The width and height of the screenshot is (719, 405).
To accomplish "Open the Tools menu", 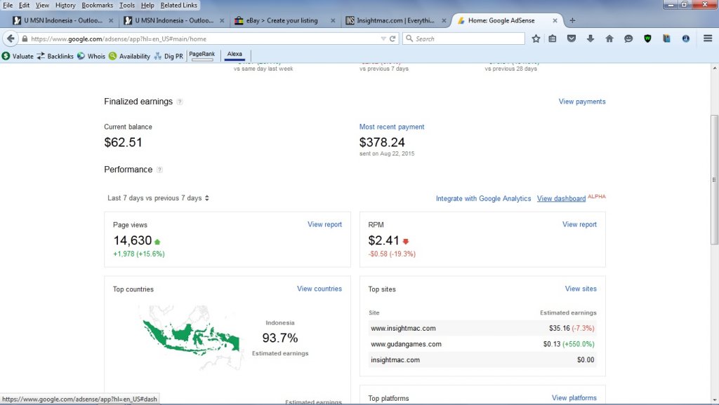I will (x=127, y=5).
